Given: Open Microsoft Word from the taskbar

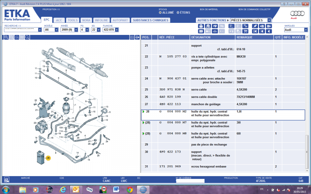Looking at the screenshot, I should point(116,190).
